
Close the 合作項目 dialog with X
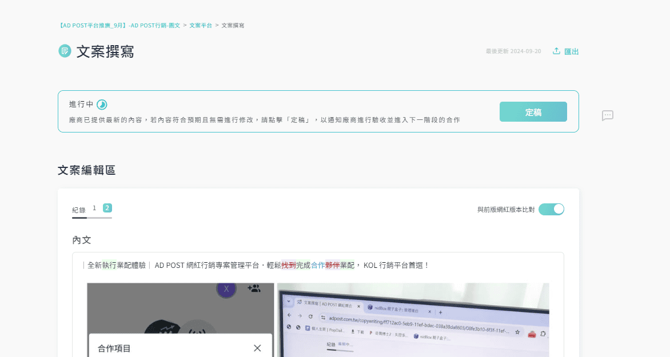[257, 348]
